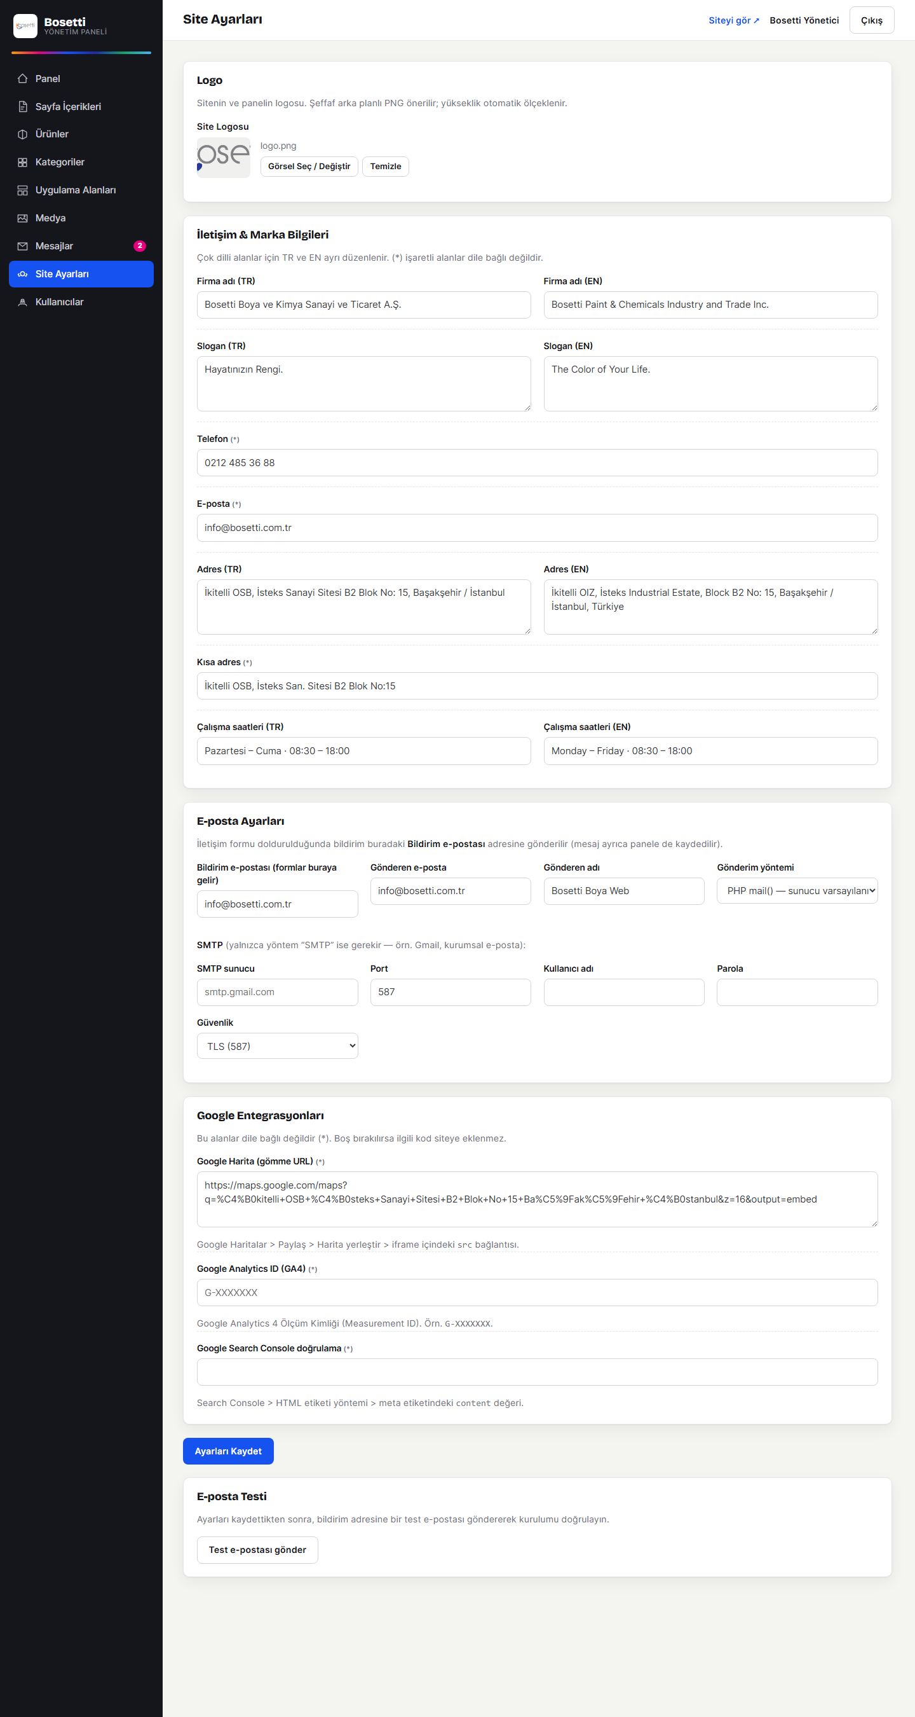Click the logo.png file name
The image size is (915, 1717).
point(278,146)
